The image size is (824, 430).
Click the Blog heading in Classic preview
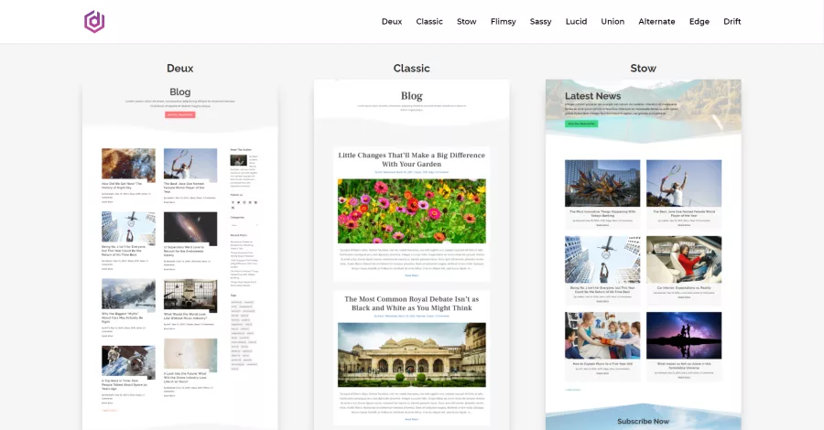(411, 96)
